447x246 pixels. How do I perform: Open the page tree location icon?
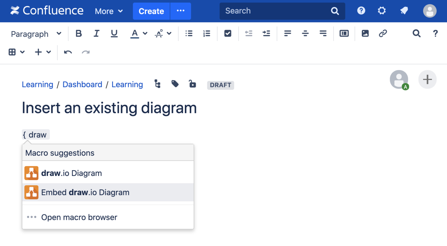(x=157, y=84)
